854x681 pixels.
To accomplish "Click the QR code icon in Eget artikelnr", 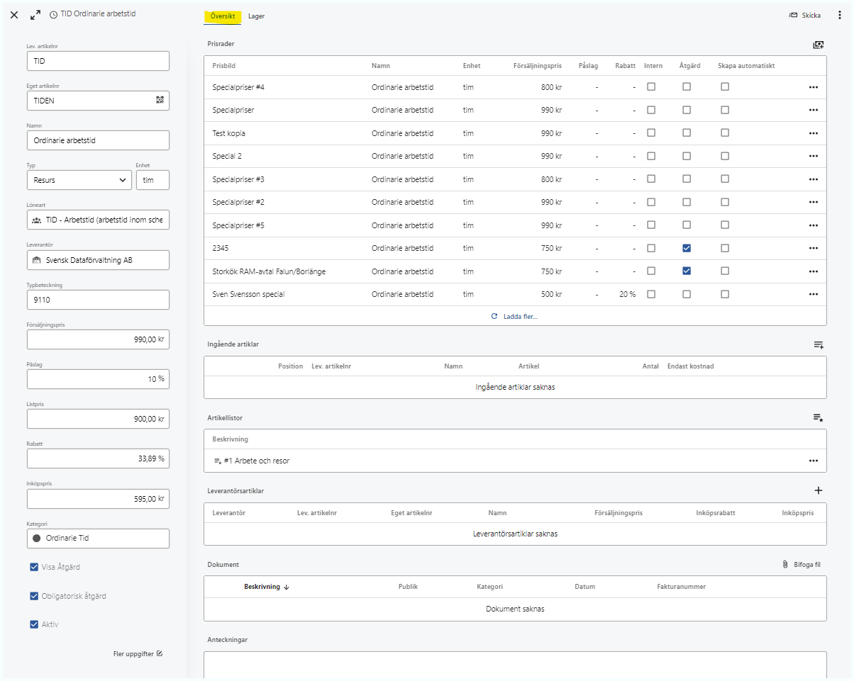I will click(x=160, y=101).
